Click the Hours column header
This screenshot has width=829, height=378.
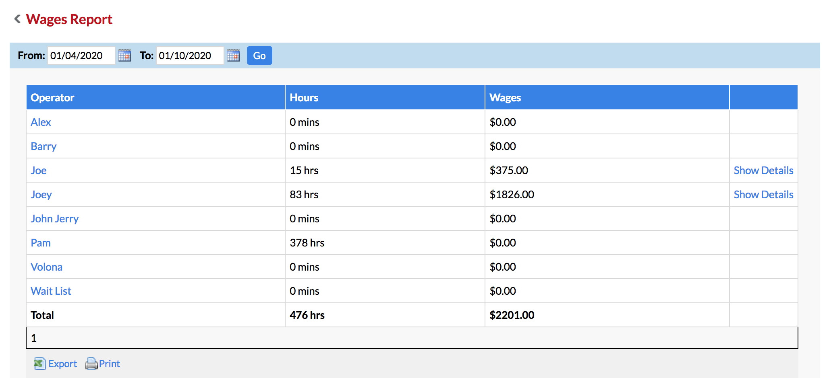pos(385,97)
